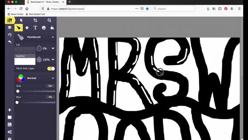
Task: Click the white Outline color swatch
Action: click(x=25, y=61)
